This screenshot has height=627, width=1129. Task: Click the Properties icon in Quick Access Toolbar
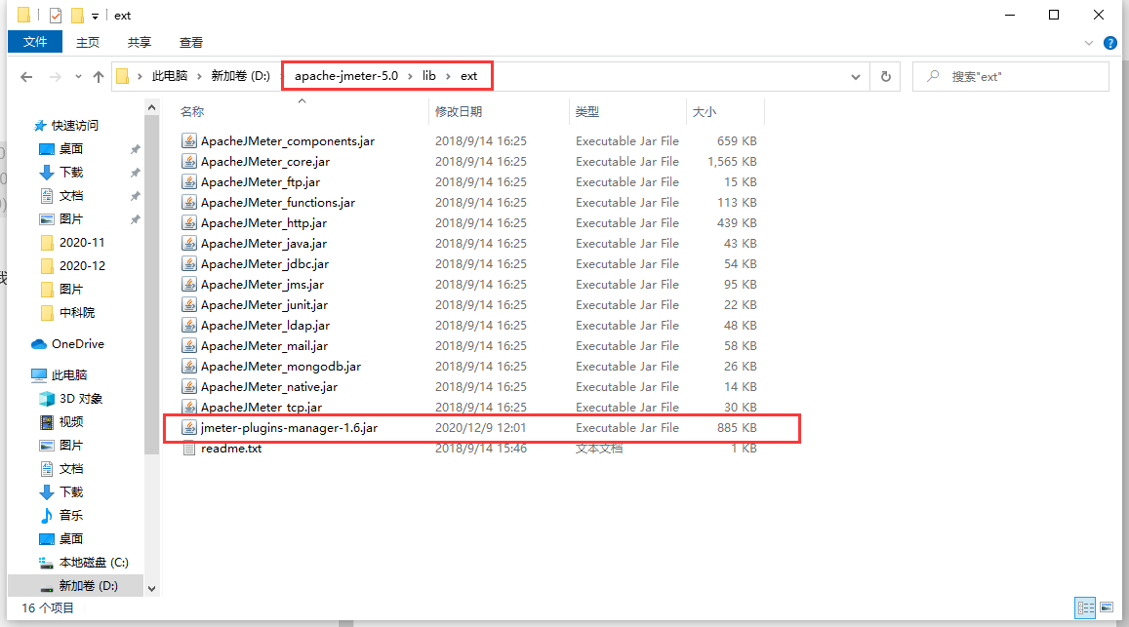54,15
